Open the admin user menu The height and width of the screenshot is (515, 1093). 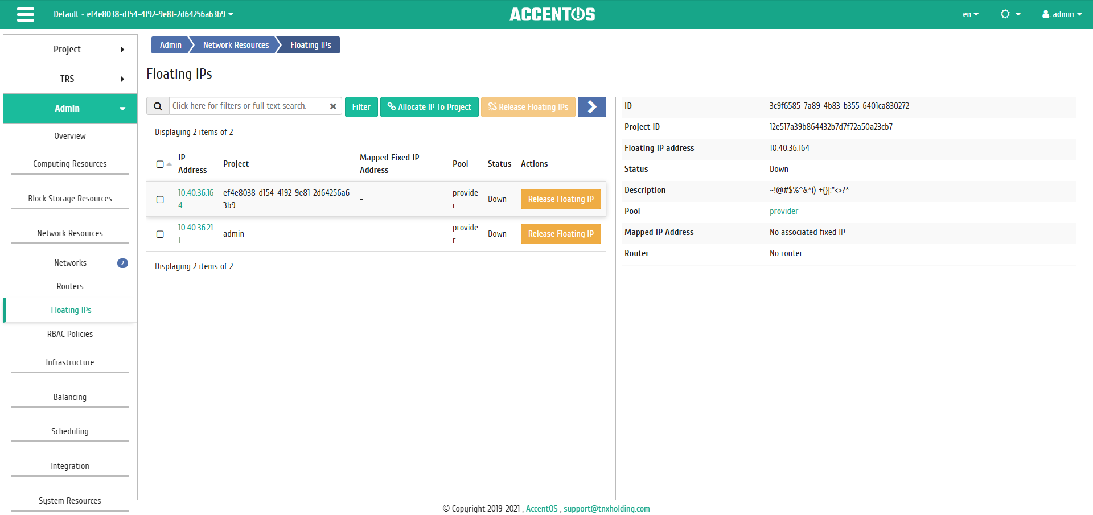point(1062,14)
